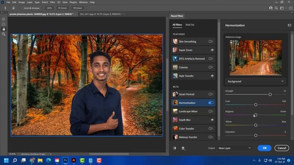Disable the Harmonization filter toggle
This screenshot has width=294, height=165.
[x=211, y=103]
